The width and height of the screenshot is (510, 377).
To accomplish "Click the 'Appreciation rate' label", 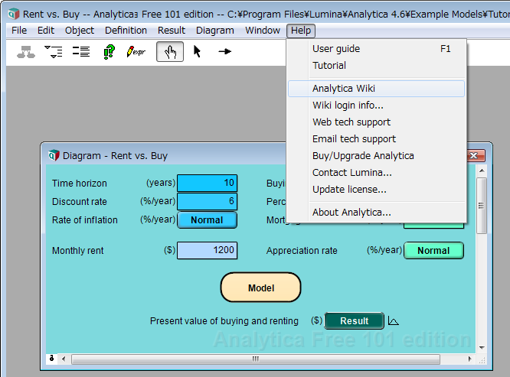I will coord(302,251).
